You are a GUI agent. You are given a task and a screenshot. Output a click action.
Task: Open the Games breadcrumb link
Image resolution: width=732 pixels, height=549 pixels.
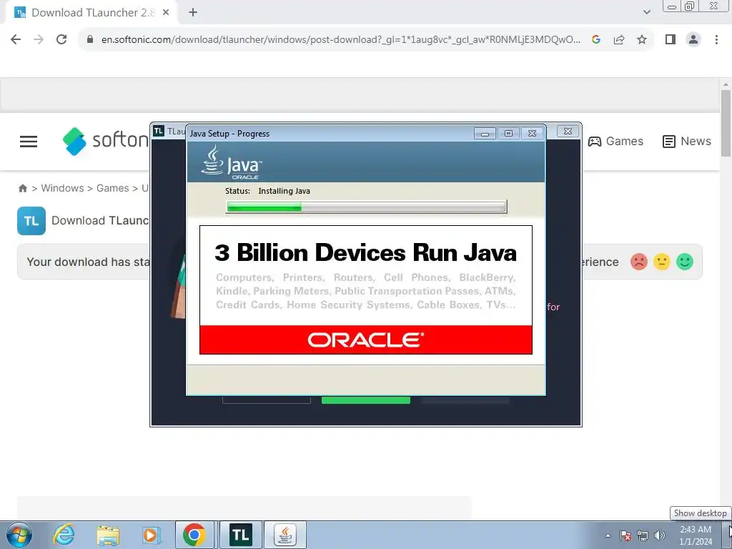click(112, 188)
